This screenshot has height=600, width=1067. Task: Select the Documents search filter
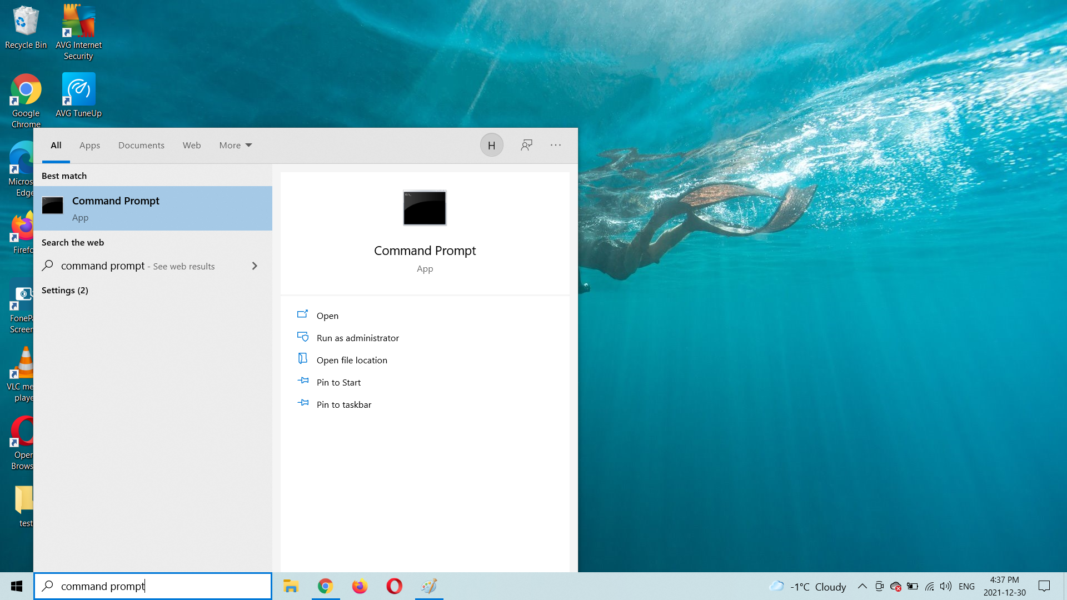click(x=141, y=145)
